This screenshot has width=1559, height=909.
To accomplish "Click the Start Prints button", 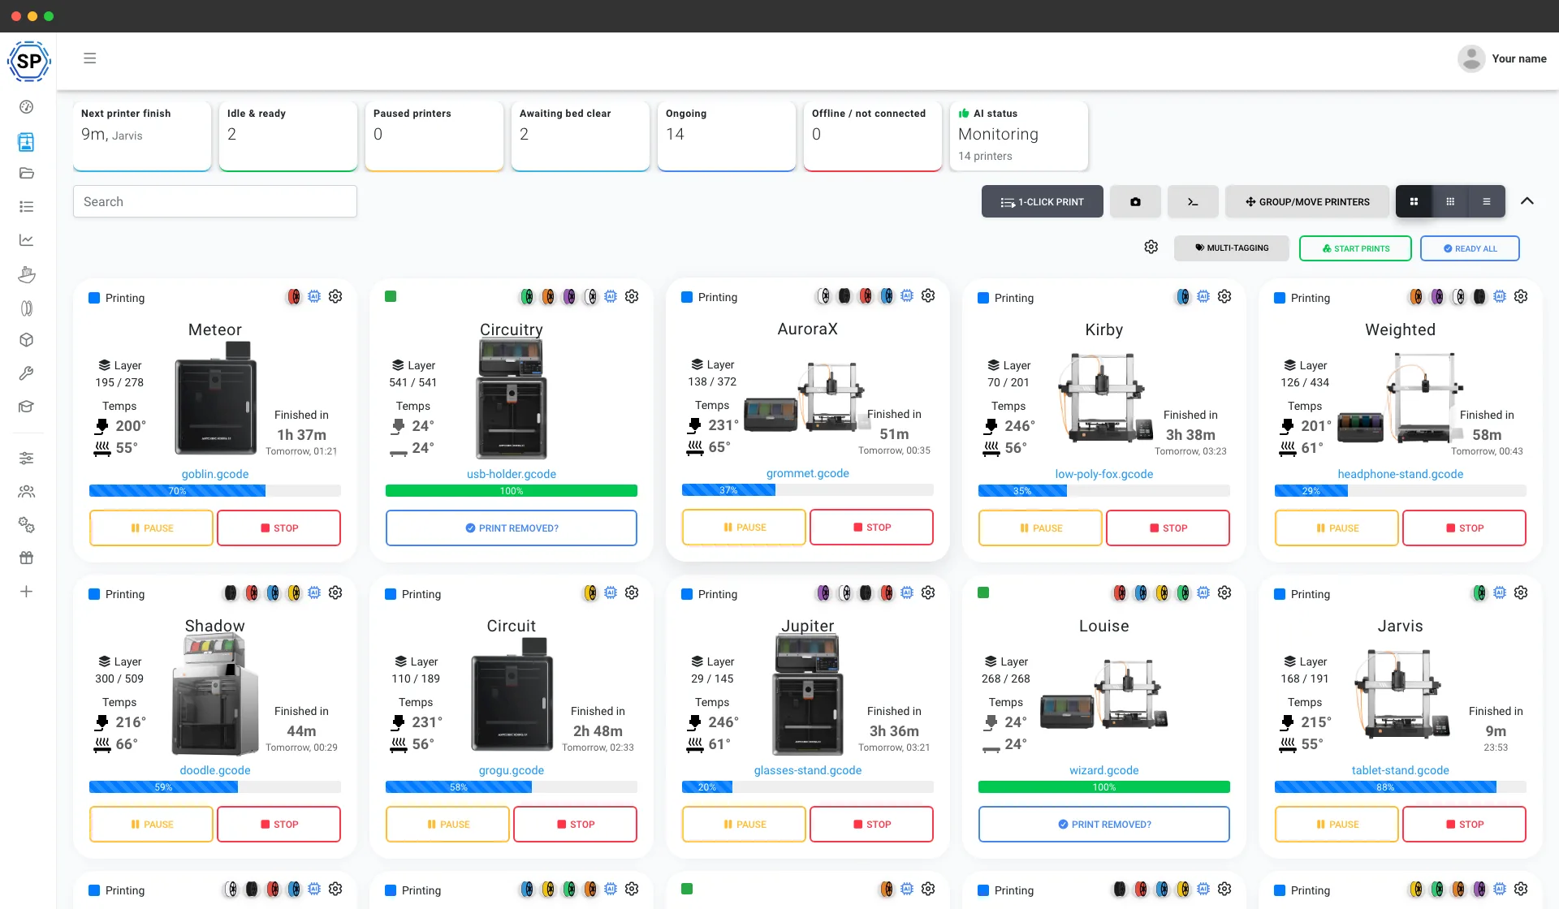I will coord(1355,248).
